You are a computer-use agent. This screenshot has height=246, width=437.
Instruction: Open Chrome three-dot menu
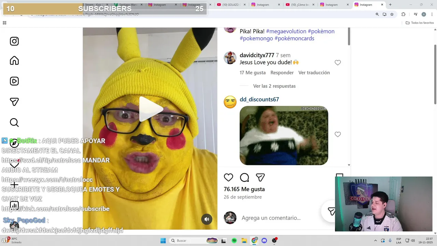432,14
